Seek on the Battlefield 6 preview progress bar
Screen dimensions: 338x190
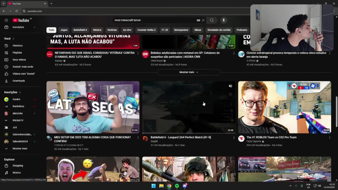(x=189, y=133)
